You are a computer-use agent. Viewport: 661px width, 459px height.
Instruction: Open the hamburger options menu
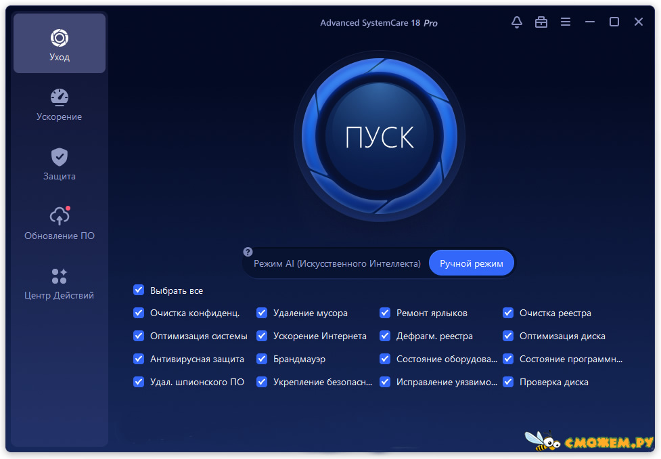(566, 22)
